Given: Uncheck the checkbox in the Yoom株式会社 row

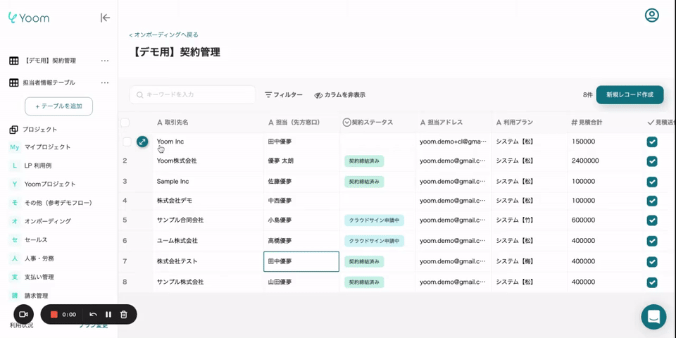Looking at the screenshot, I should tap(652, 161).
